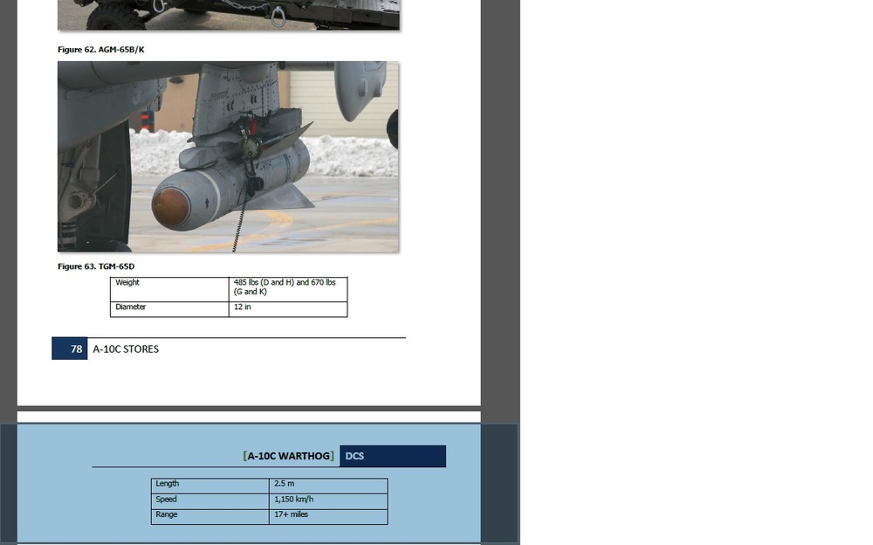Screen dimensions: 873x545
Task: Click the A-10C WARTHOG header title
Action: [289, 456]
